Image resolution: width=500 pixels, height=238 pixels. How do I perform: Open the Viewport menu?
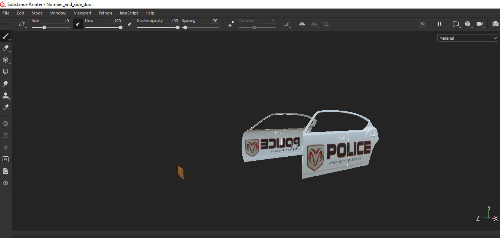[x=82, y=13]
